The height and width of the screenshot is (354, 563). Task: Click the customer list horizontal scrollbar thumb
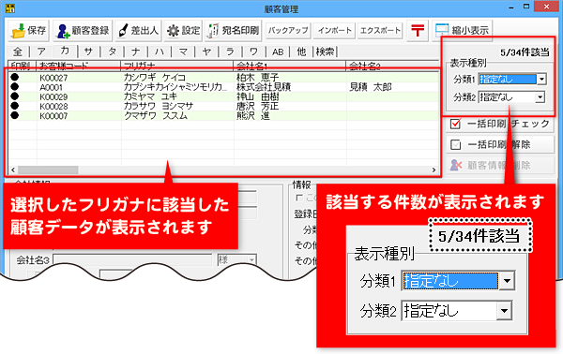point(48,170)
